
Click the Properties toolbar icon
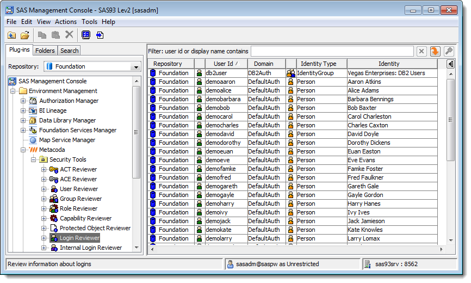tap(86, 35)
